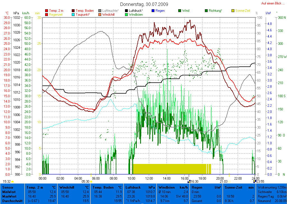The height and width of the screenshot is (204, 287).
Task: Click the sunrise sun icon near 05:30
Action: click(91, 182)
